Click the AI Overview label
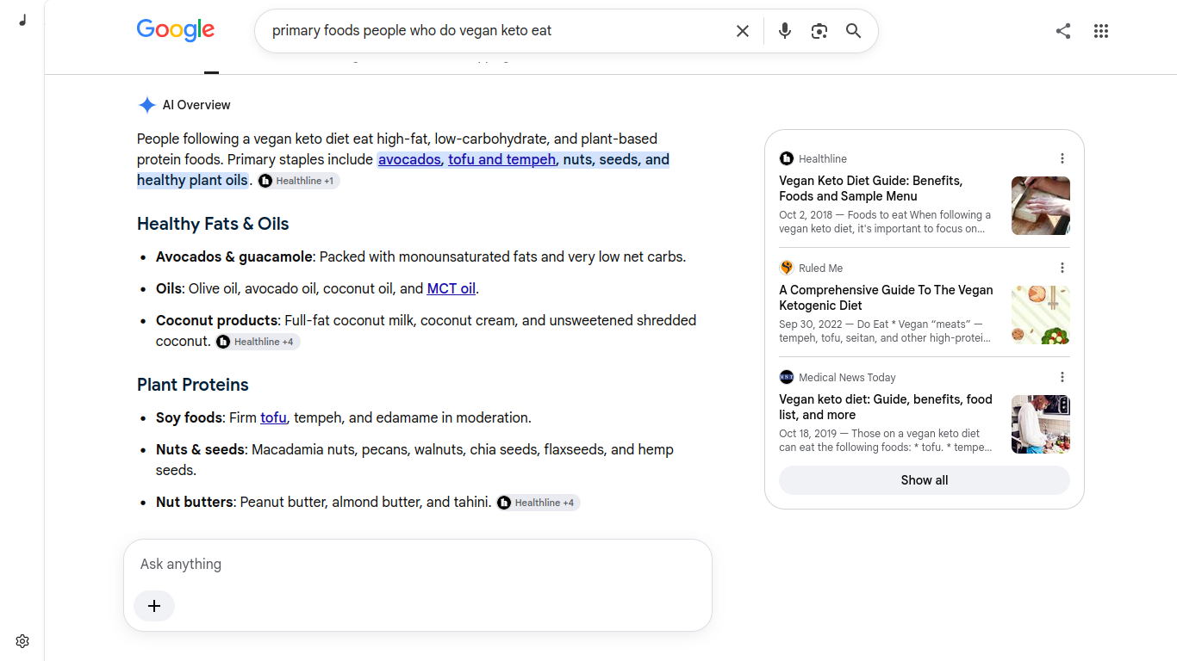Image resolution: width=1177 pixels, height=661 pixels. click(196, 105)
